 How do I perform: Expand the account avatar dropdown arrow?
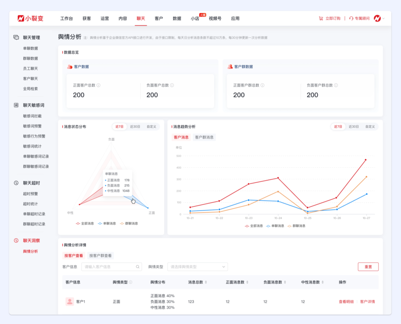click(x=384, y=19)
